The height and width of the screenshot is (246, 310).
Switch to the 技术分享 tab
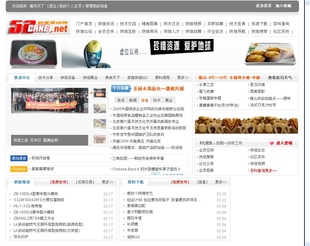(46, 77)
